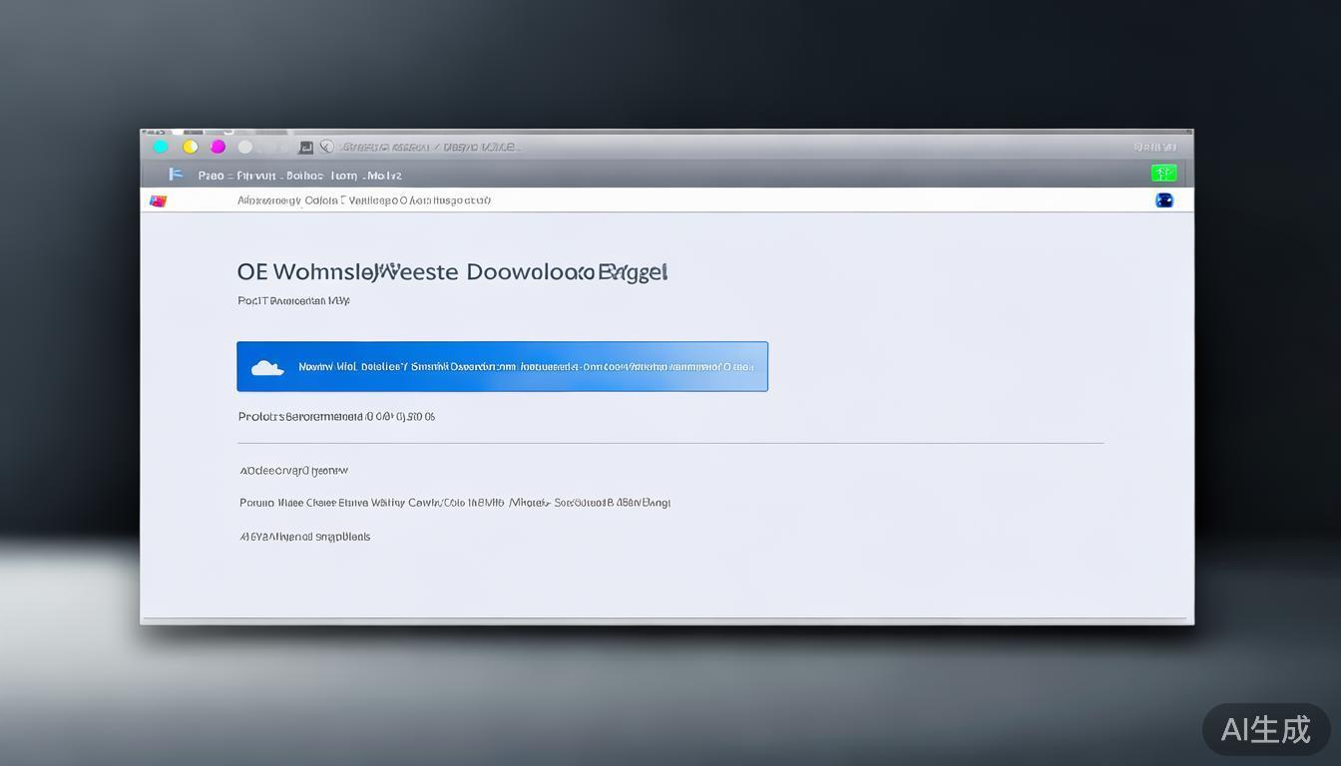Open the "Boihoc" menu item
1341x766 pixels.
pos(304,176)
